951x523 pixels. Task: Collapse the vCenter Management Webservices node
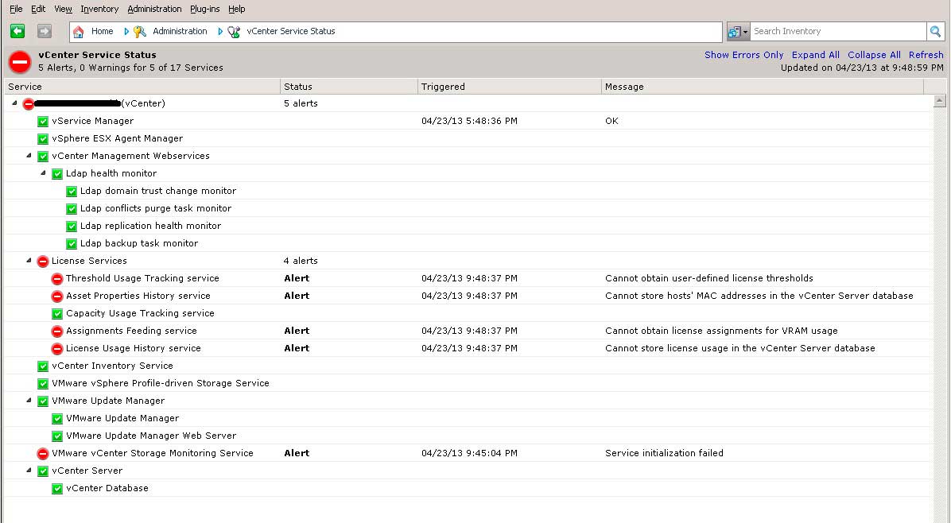pos(29,156)
